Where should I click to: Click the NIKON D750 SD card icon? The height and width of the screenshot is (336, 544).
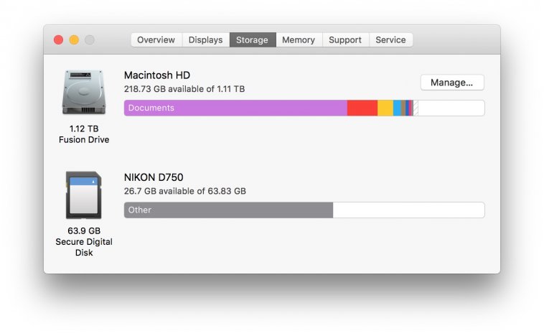pyautogui.click(x=83, y=195)
